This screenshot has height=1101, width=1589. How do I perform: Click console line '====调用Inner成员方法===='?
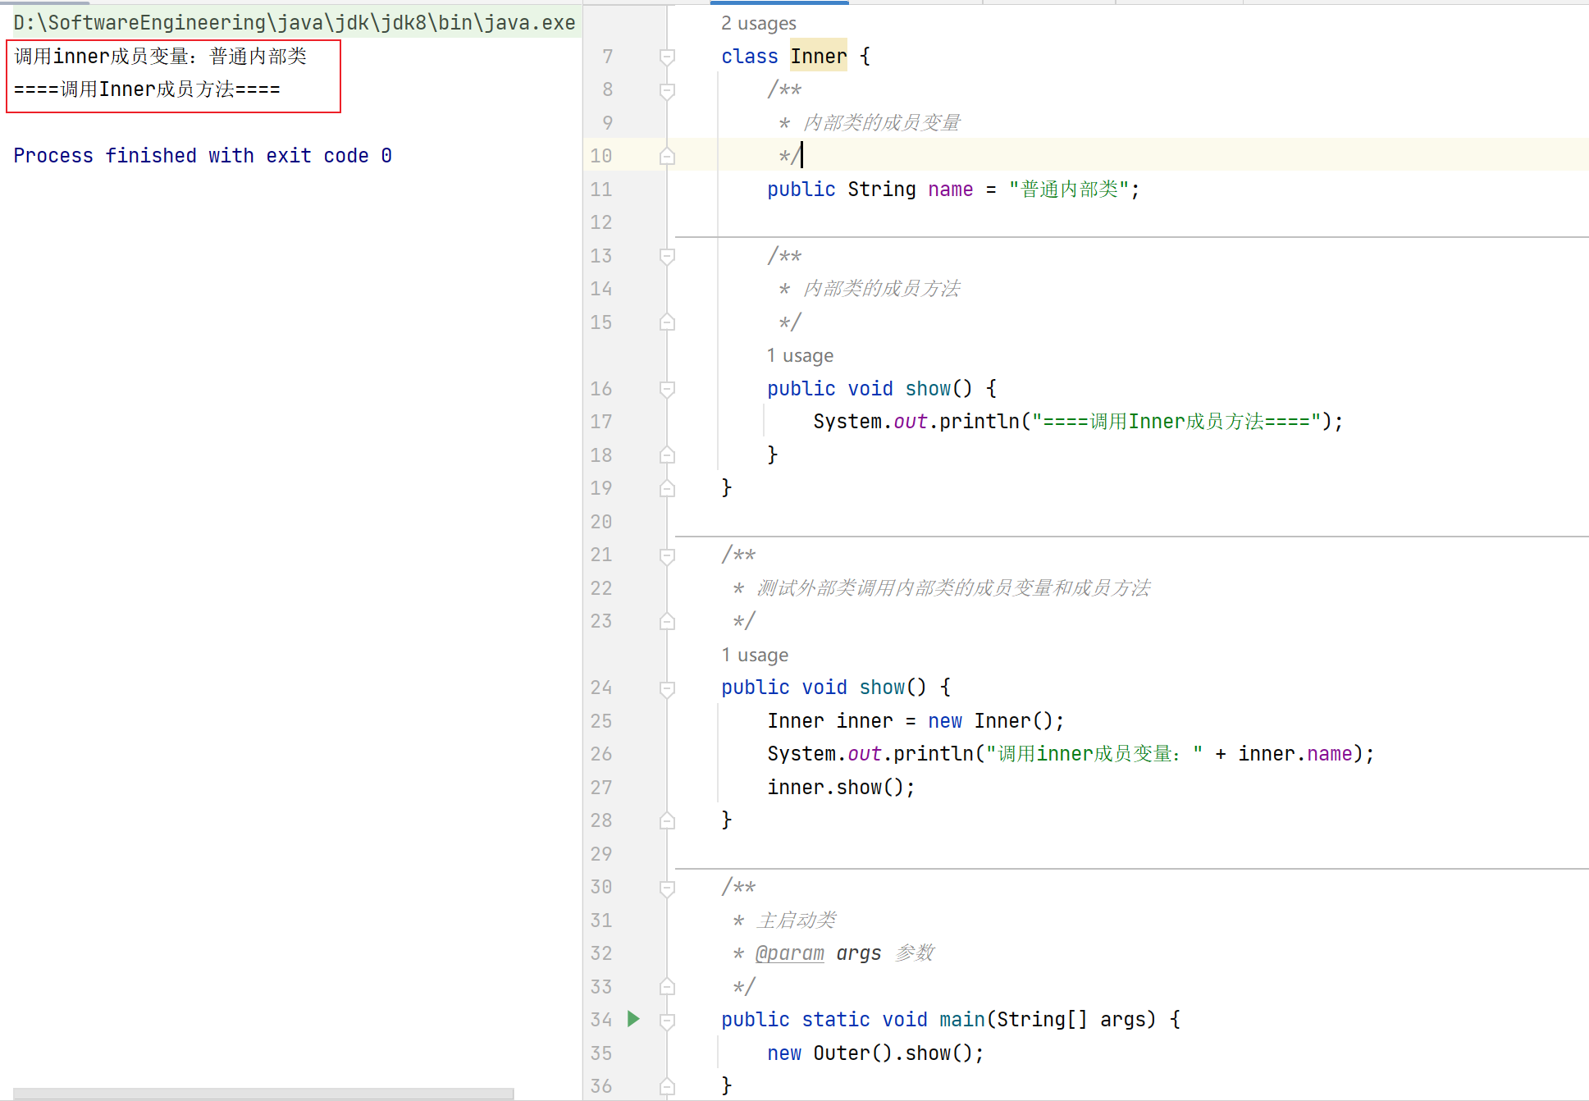(x=147, y=89)
